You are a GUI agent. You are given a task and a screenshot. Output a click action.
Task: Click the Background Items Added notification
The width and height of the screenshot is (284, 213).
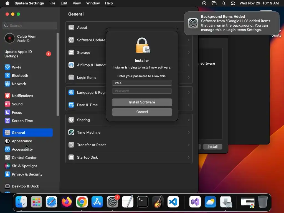point(232,23)
